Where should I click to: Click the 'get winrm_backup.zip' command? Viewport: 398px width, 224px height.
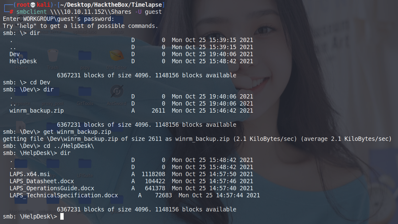tap(77, 132)
